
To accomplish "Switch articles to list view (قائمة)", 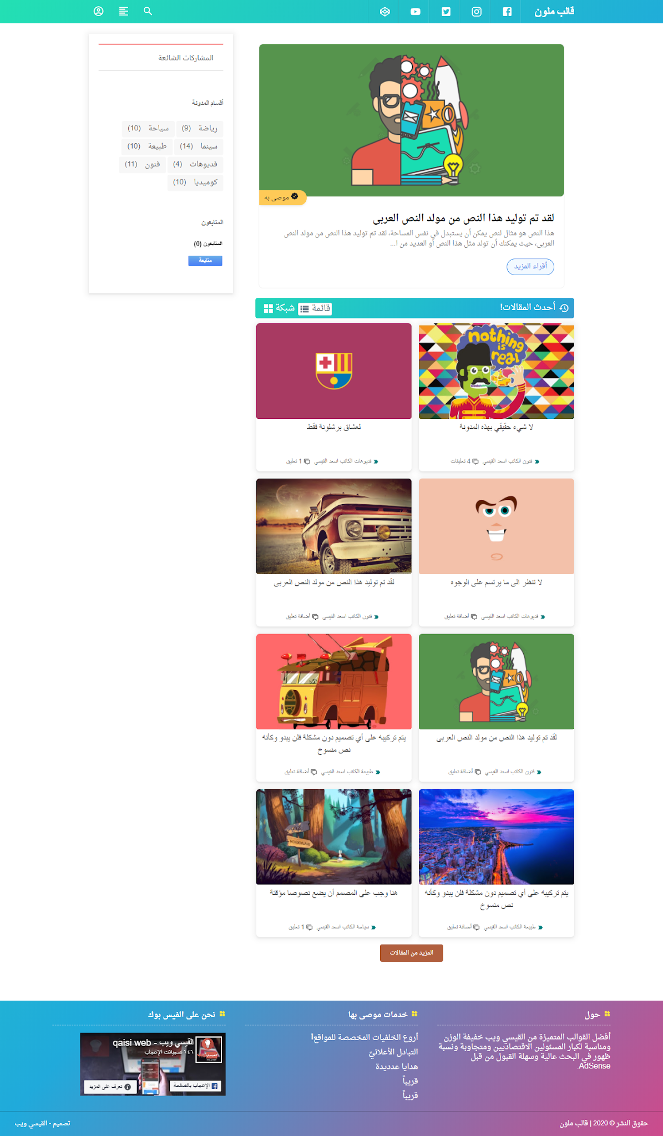I will [315, 308].
